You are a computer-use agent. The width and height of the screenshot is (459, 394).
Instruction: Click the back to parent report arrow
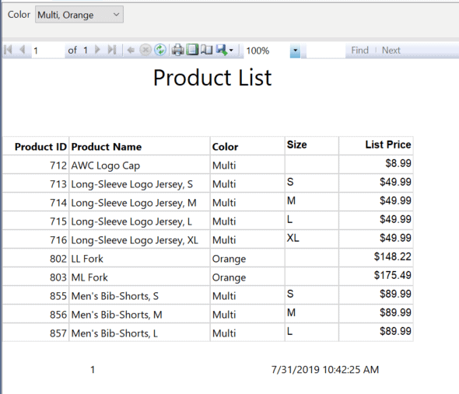(x=131, y=51)
